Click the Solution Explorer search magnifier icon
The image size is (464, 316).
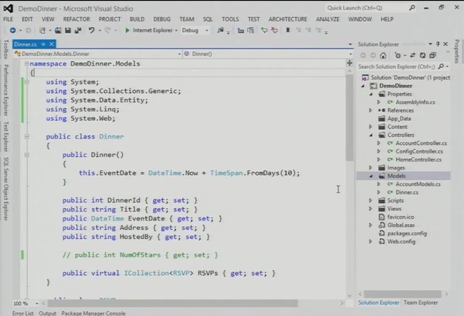[441, 67]
